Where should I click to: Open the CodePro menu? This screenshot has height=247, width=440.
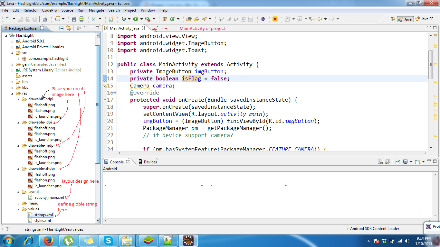click(50, 10)
